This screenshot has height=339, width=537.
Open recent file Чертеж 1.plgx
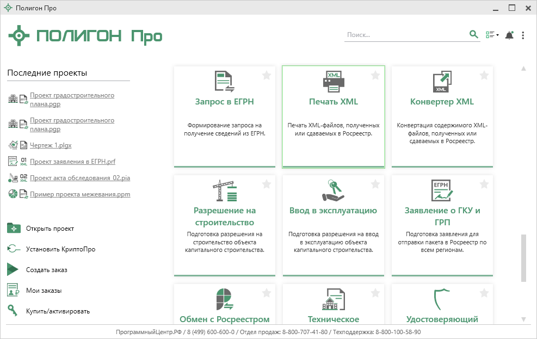51,145
